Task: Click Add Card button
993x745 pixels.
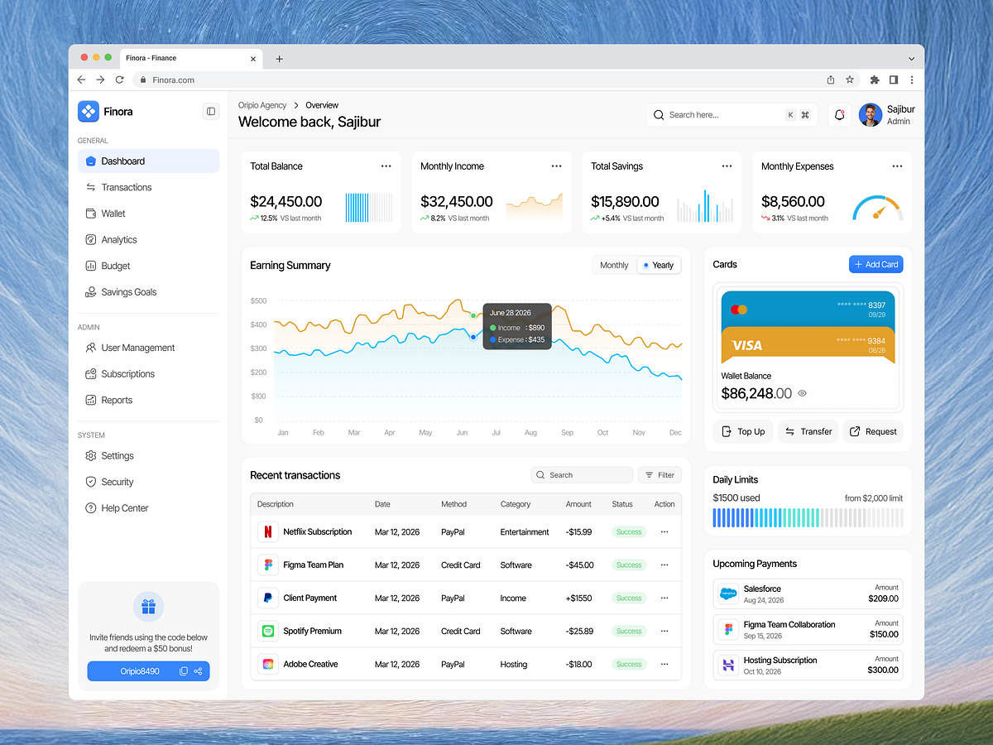Action: [875, 264]
